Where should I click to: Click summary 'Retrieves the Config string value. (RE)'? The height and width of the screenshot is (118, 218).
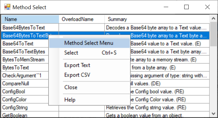[x=146, y=108]
